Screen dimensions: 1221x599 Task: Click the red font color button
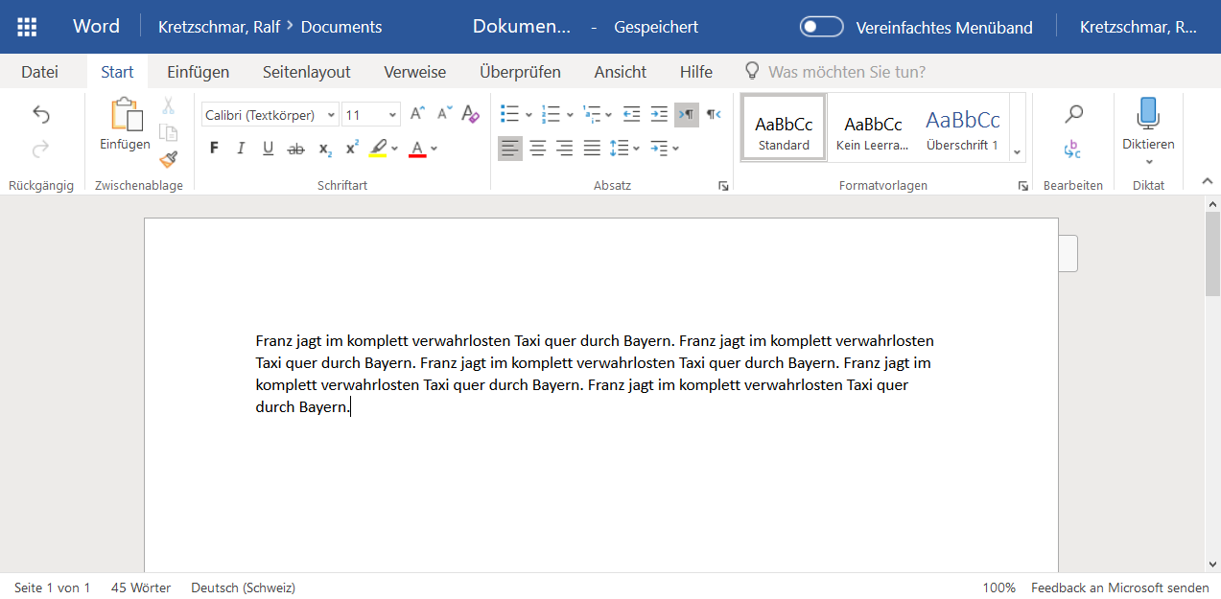[x=417, y=149]
